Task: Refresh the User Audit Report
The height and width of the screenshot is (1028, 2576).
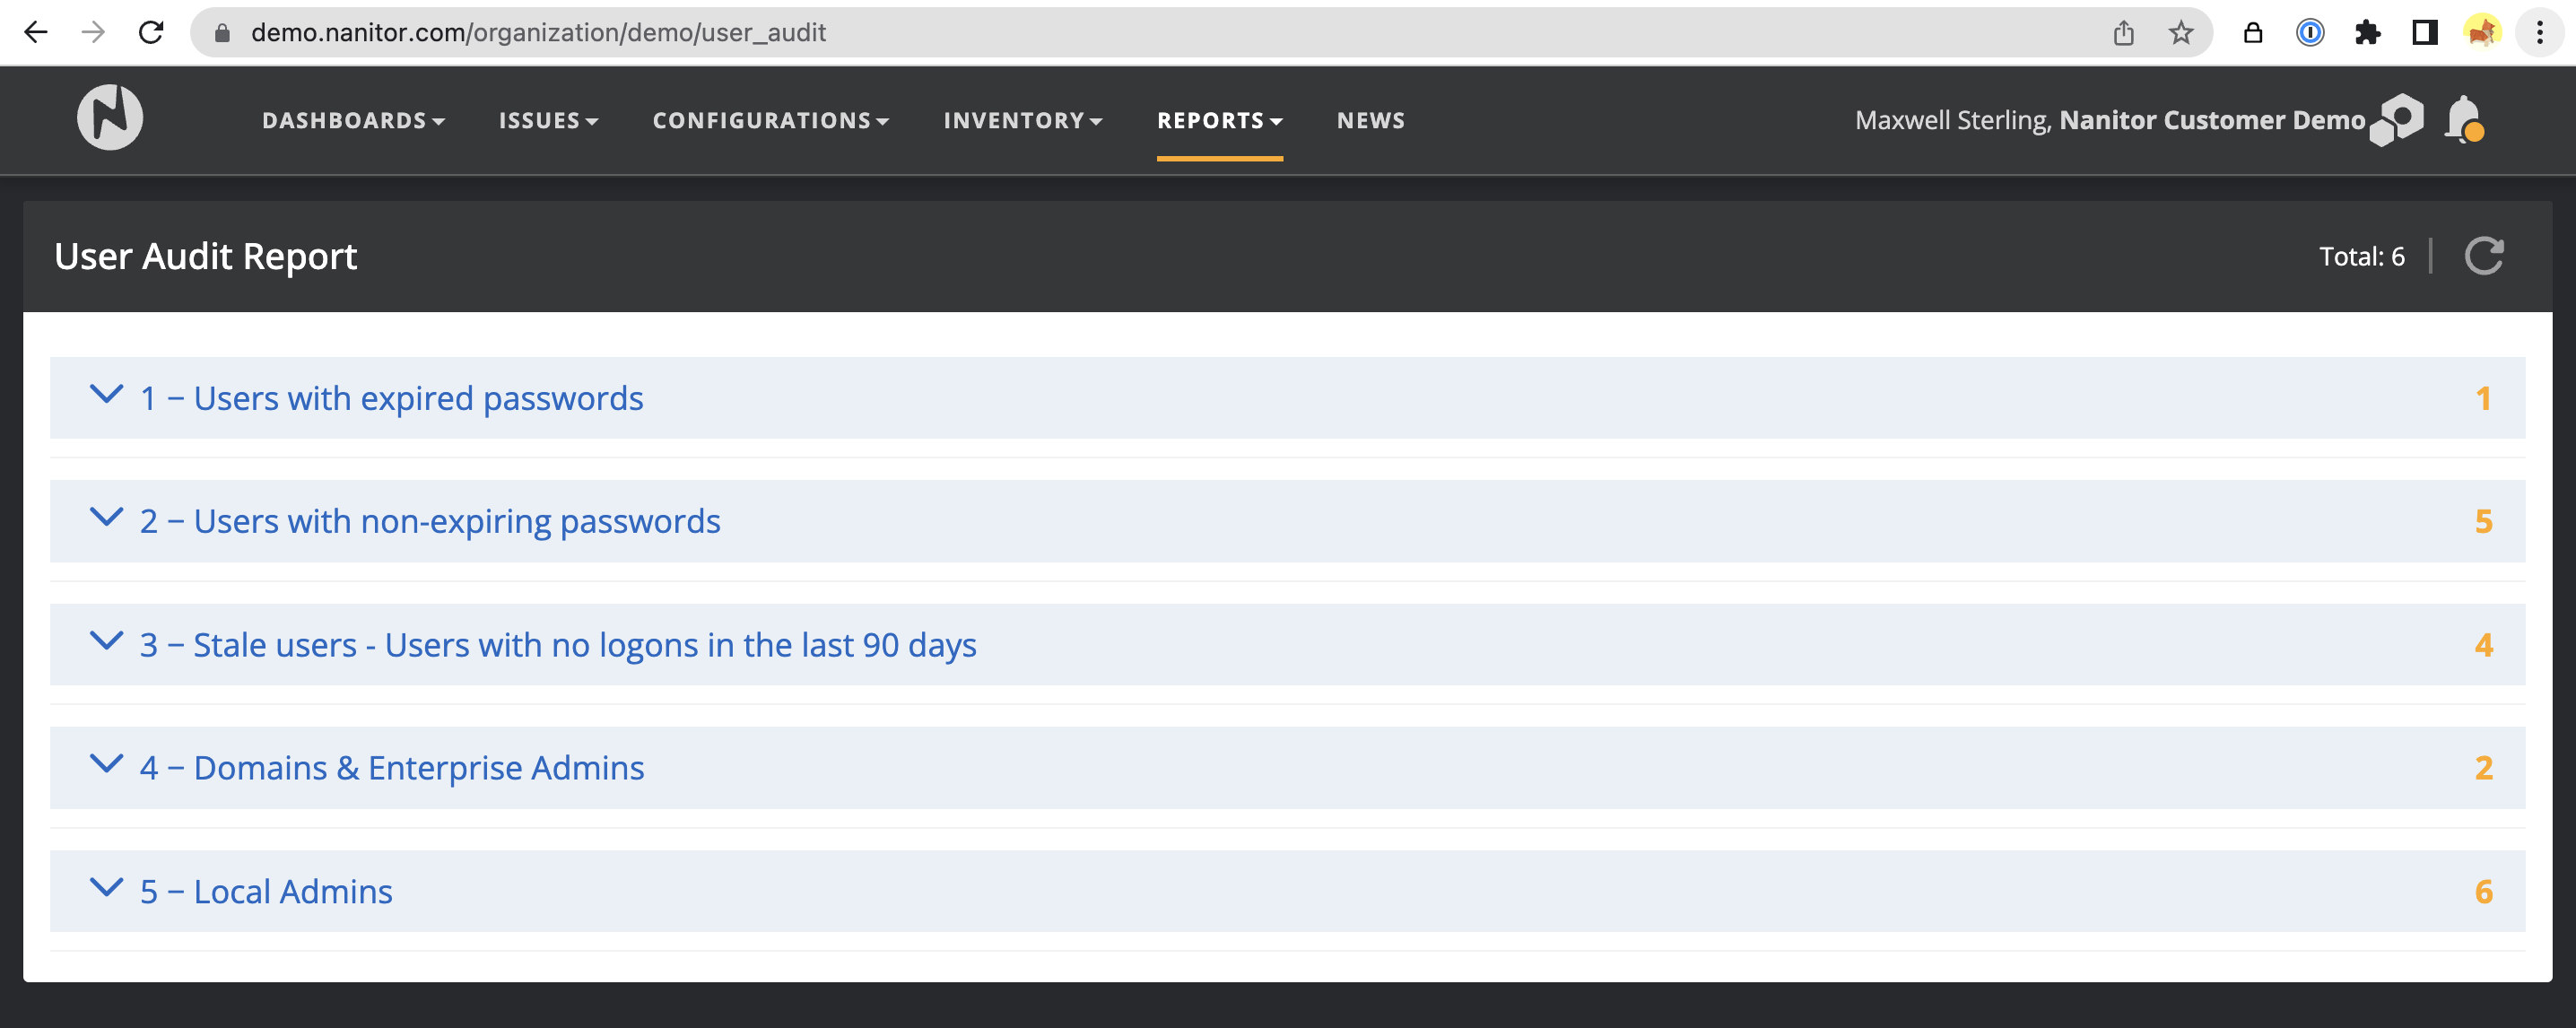Action: click(2483, 256)
